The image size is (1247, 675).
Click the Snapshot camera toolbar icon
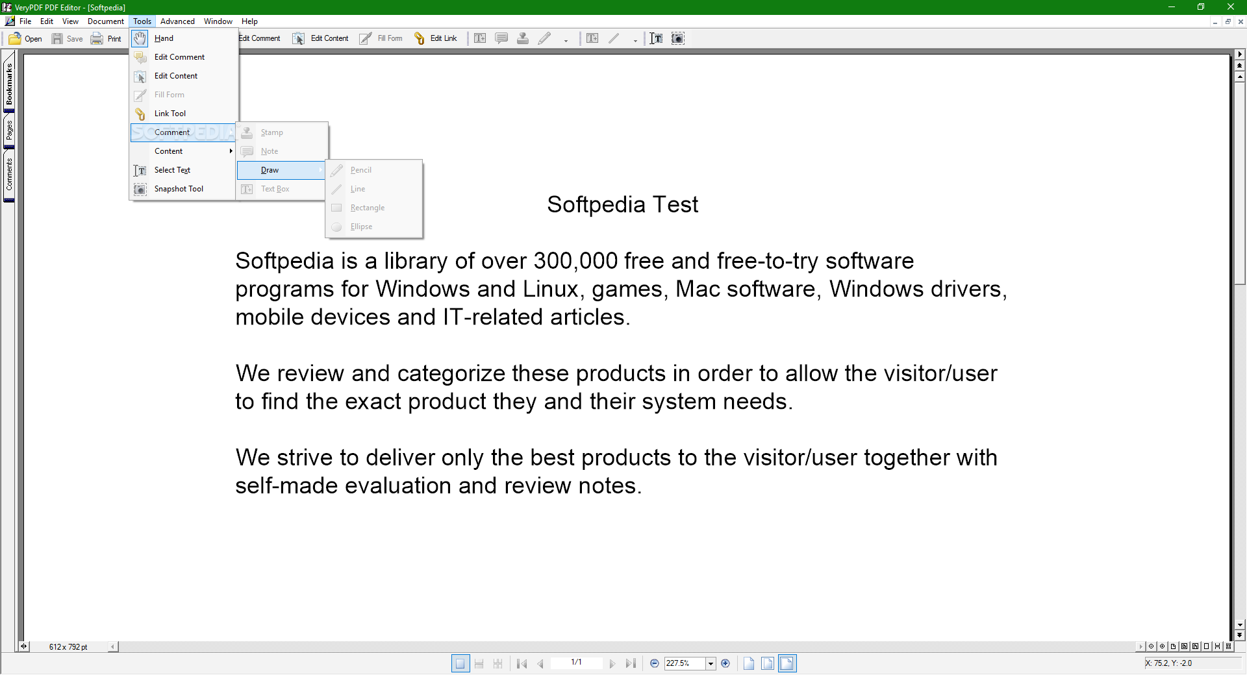click(678, 39)
